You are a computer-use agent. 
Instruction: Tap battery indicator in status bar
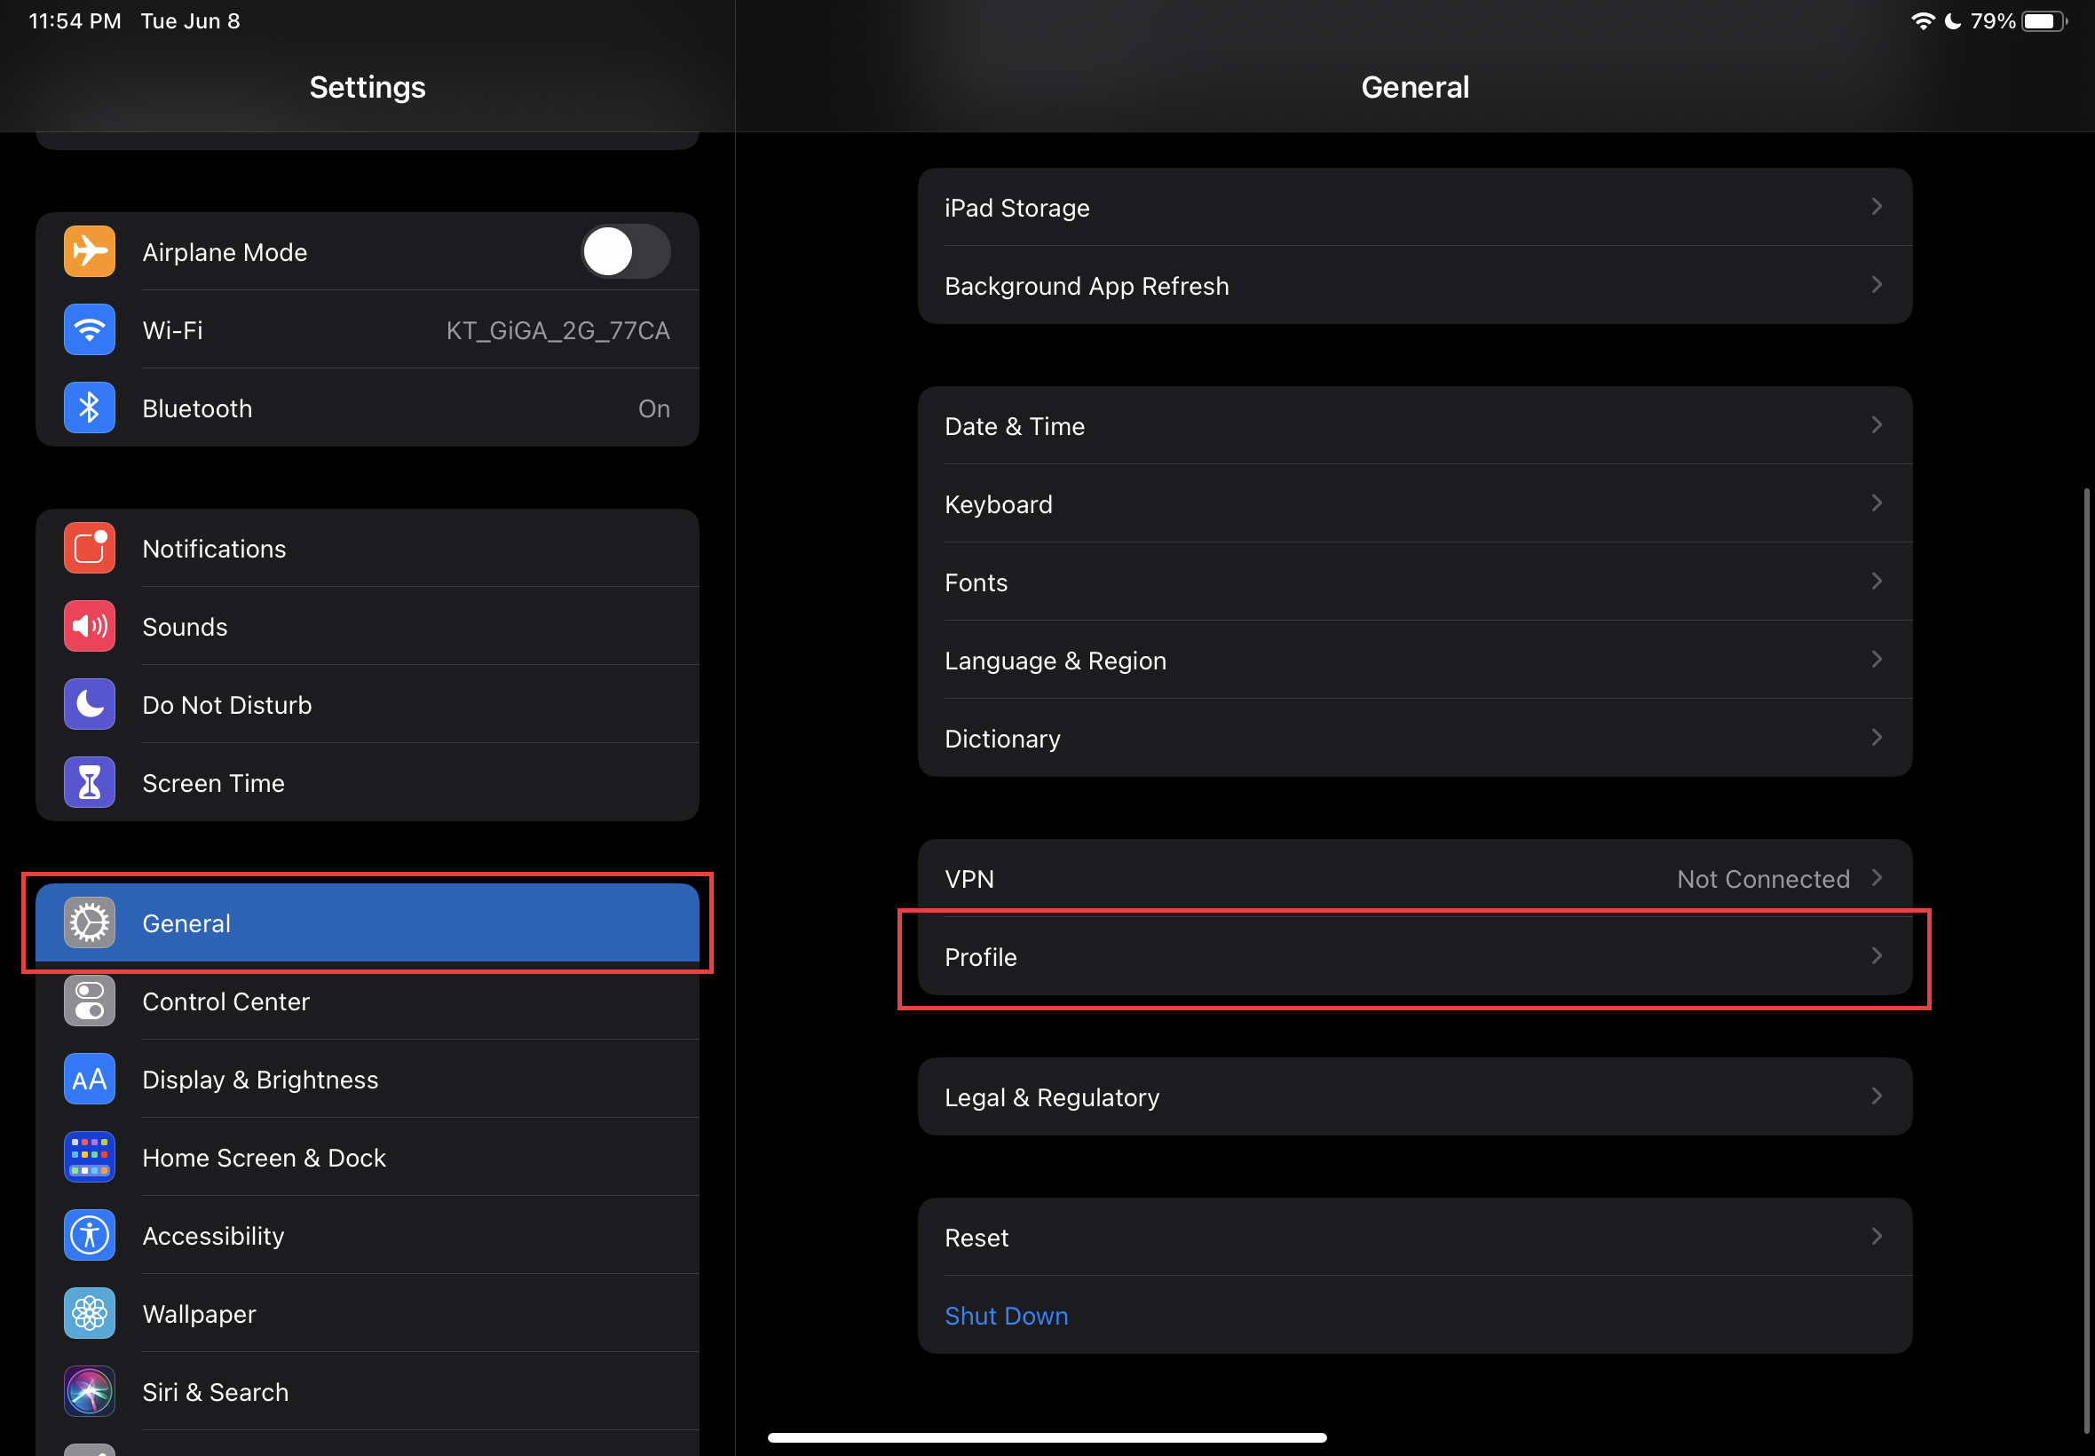click(x=2043, y=21)
